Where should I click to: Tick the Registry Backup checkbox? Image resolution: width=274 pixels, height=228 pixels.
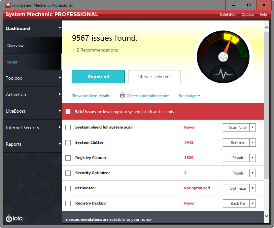pos(68,204)
